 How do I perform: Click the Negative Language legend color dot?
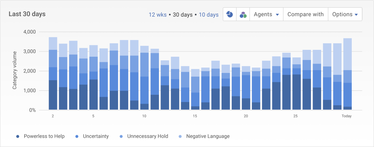pos(180,136)
